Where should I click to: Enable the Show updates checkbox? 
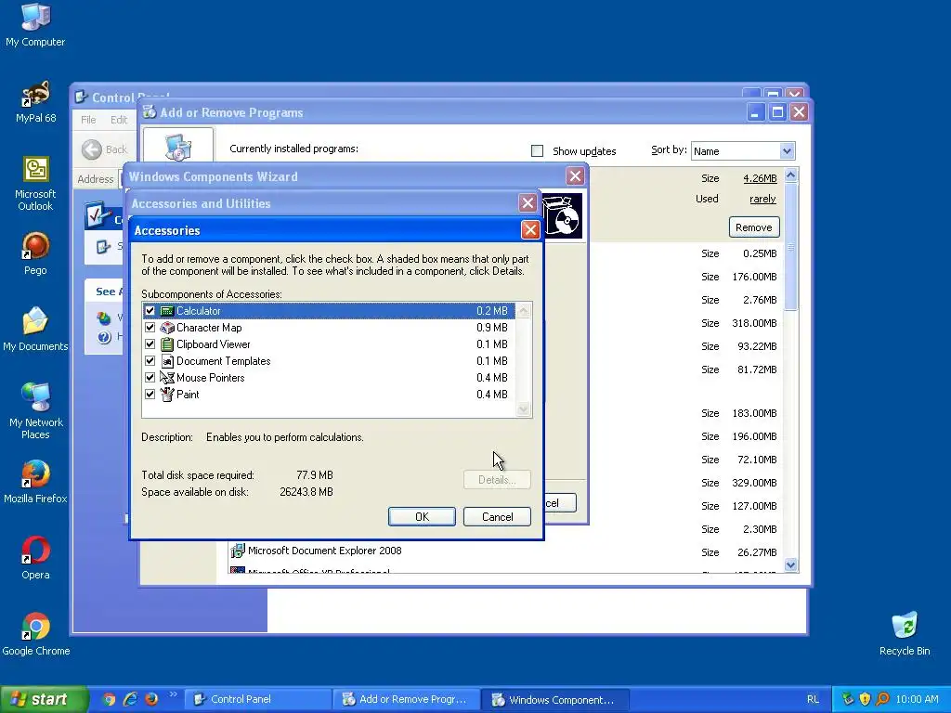[537, 151]
